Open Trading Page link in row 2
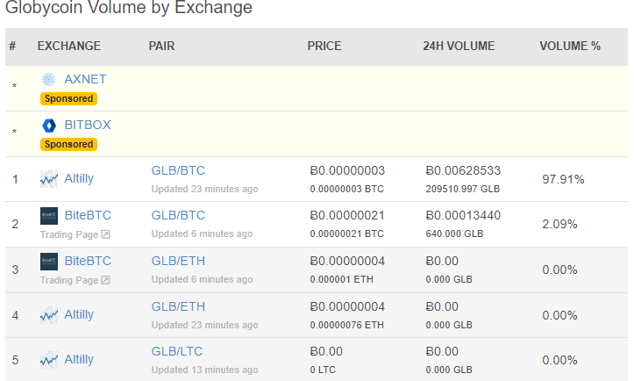Viewport: 634px width, 381px height. pyautogui.click(x=75, y=234)
